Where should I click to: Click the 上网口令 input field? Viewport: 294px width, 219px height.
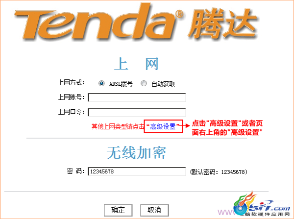(x=137, y=112)
